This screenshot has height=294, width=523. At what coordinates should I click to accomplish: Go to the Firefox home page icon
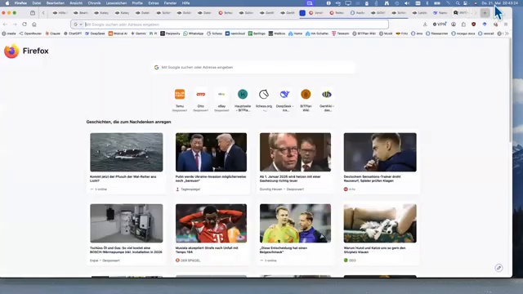pyautogui.click(x=34, y=24)
